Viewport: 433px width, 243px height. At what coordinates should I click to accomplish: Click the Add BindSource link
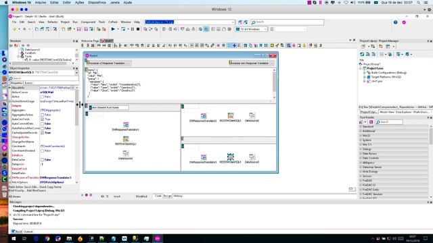37,190
